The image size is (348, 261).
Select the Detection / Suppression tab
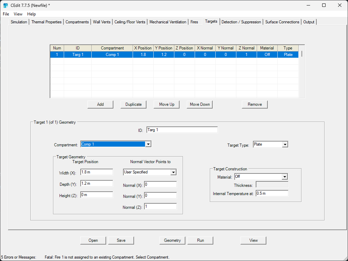241,22
